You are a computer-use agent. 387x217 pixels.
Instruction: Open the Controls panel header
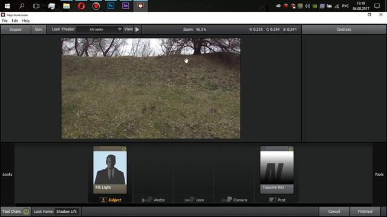344,30
